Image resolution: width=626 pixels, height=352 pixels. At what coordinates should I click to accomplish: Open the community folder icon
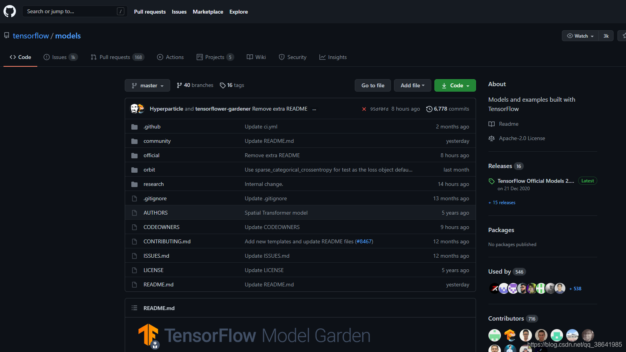[134, 141]
